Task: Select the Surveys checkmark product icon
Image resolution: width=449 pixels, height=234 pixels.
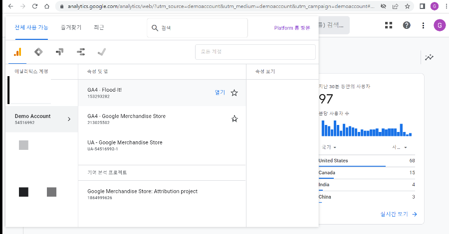Action: pyautogui.click(x=102, y=52)
